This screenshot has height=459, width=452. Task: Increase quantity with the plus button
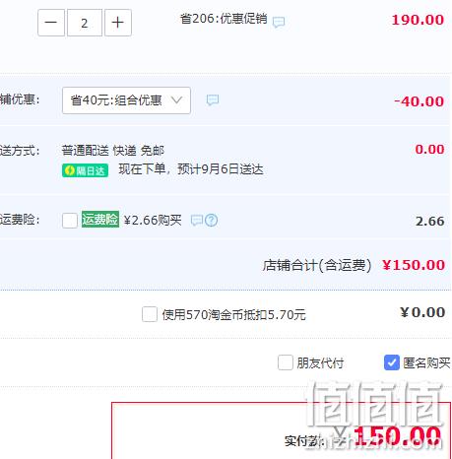coord(118,23)
